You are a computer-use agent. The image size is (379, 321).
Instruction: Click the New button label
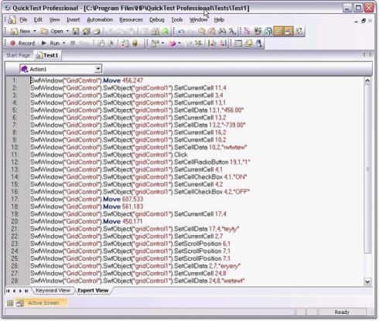click(25, 32)
